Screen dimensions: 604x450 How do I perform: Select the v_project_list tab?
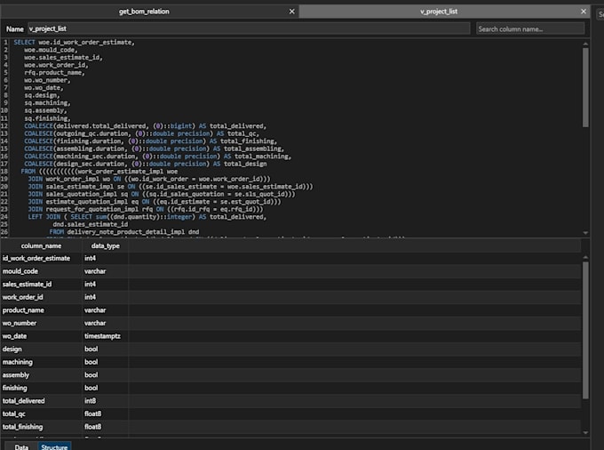(439, 12)
